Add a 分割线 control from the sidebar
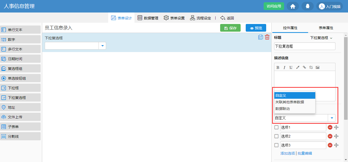This screenshot has height=162, width=348. tap(20, 136)
